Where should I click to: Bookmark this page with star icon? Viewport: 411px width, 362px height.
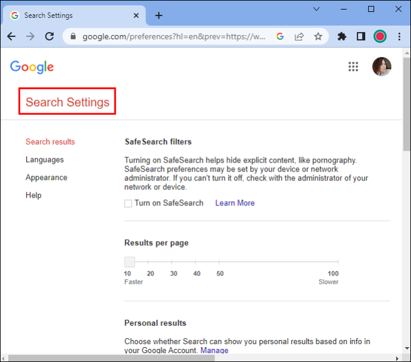[x=318, y=36]
